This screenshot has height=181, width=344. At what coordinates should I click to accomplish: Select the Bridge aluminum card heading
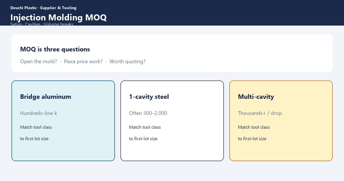tap(46, 97)
